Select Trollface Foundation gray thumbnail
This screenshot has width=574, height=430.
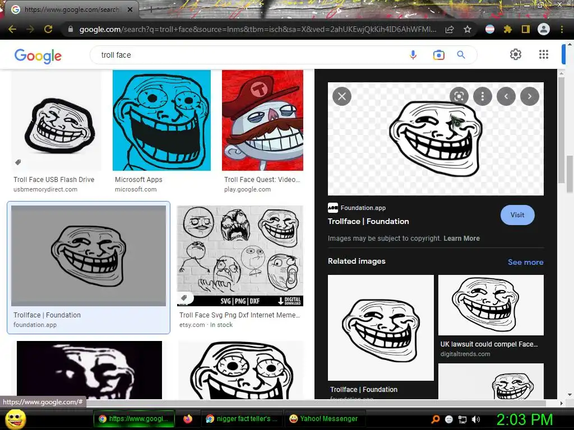point(89,255)
